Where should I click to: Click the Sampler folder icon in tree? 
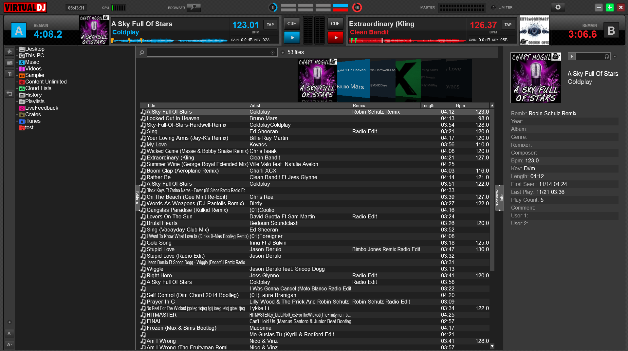22,75
